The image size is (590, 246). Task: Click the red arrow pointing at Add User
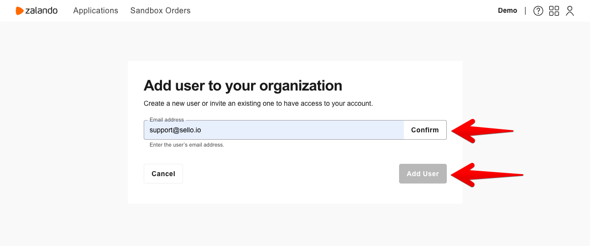point(487,175)
